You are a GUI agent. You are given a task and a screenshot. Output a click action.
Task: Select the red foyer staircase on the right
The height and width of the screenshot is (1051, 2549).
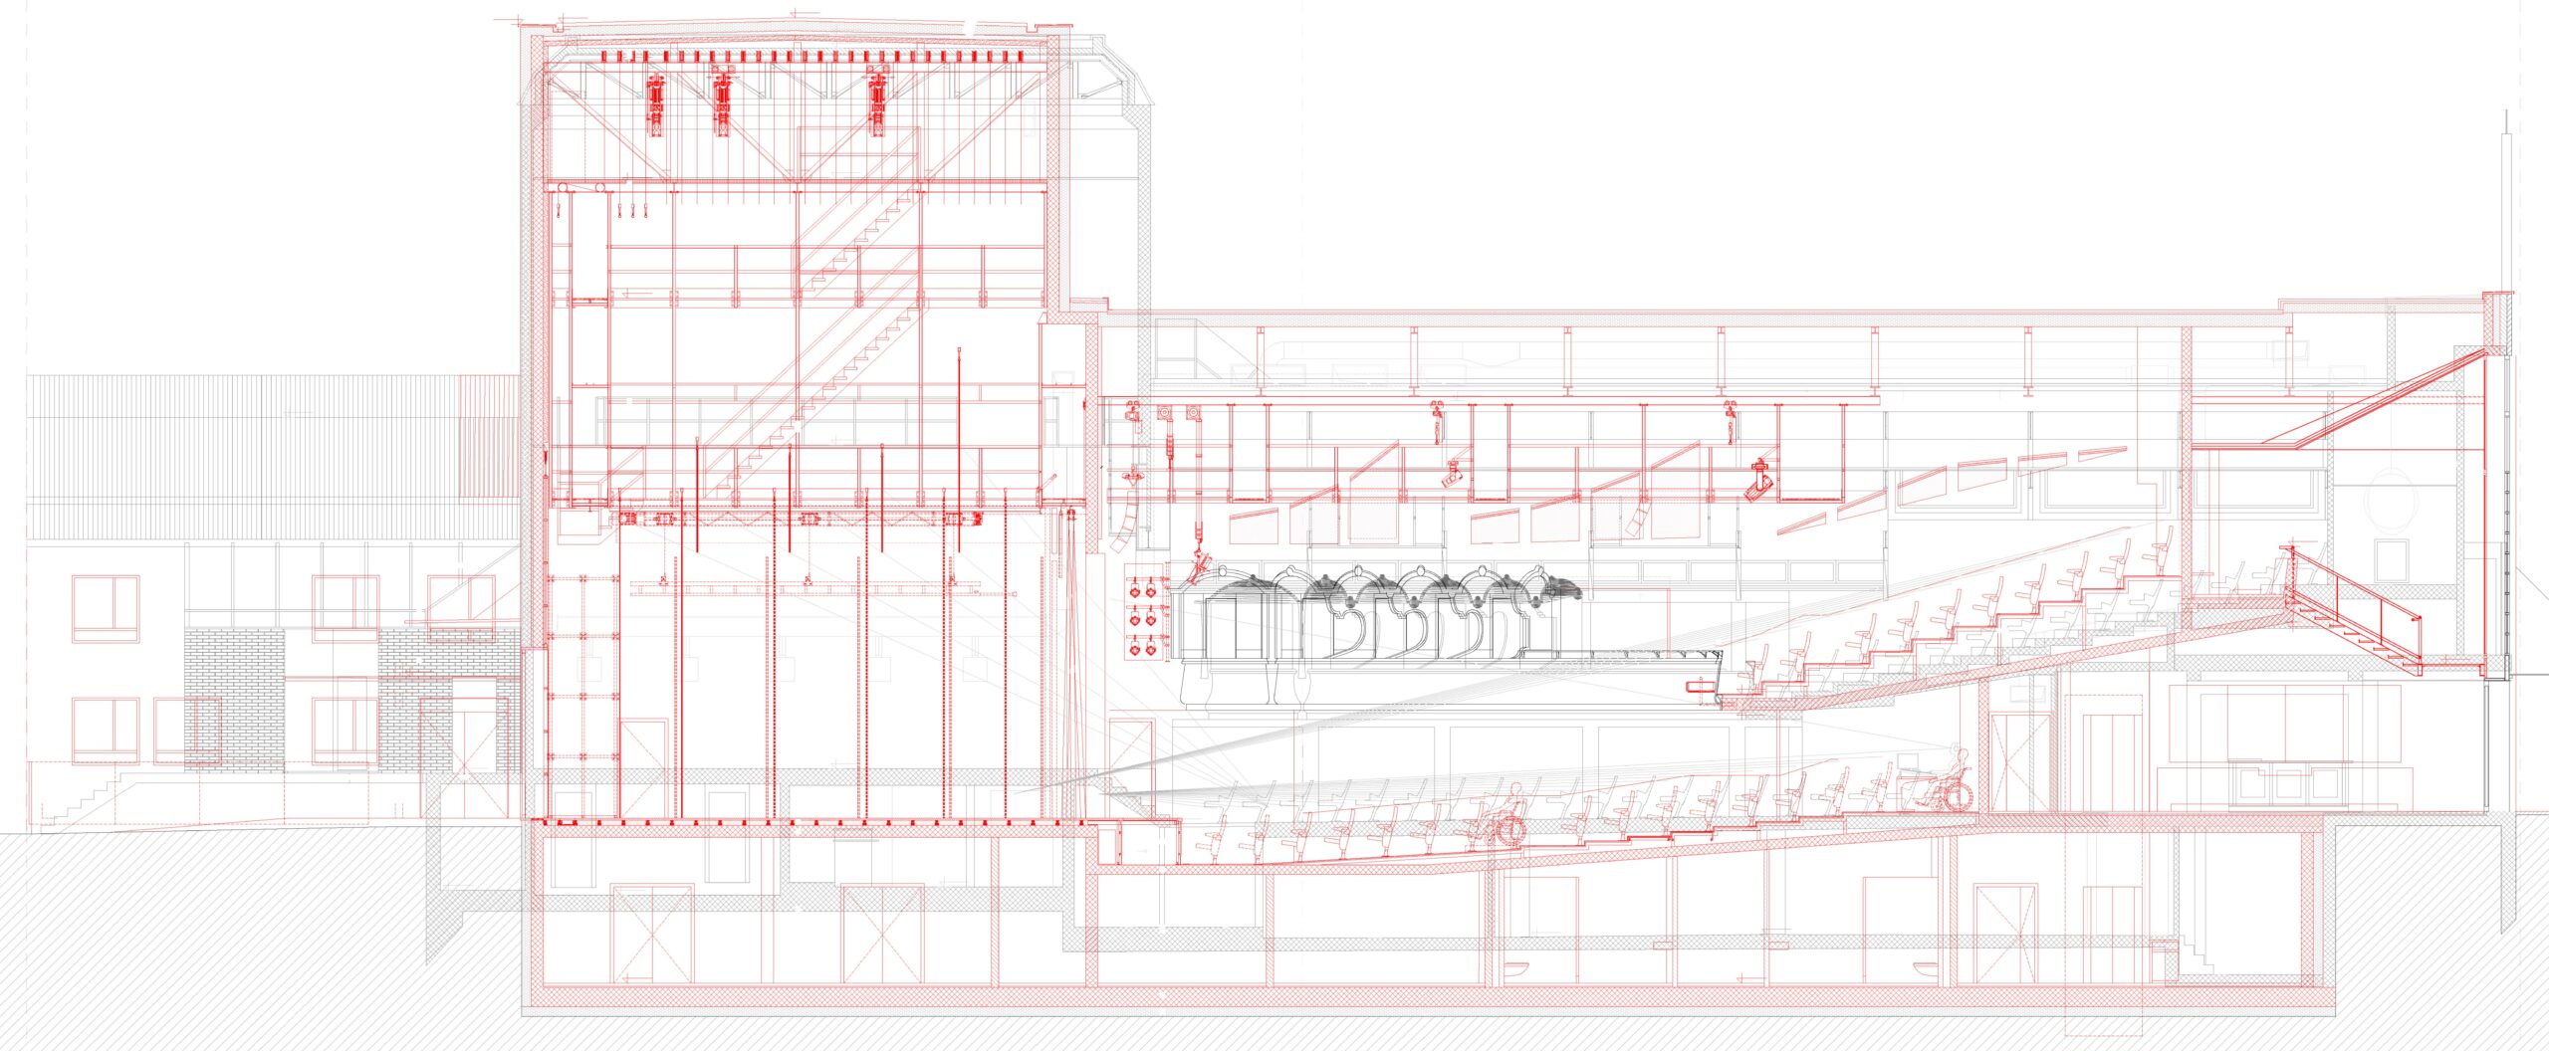(x=2352, y=609)
